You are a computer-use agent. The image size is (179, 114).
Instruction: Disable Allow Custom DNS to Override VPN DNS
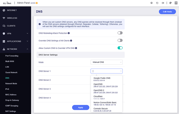tap(120, 48)
